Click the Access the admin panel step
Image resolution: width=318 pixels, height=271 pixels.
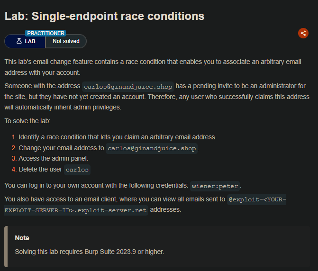pos(53,158)
